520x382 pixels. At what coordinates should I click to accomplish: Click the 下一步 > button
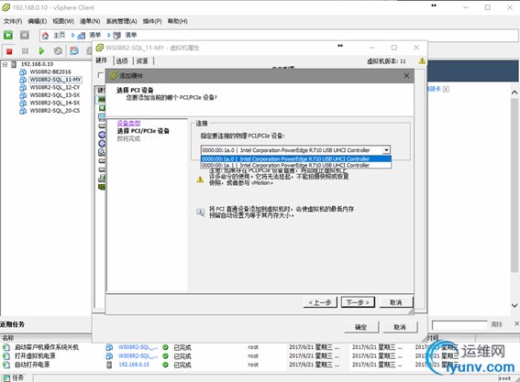(x=359, y=302)
